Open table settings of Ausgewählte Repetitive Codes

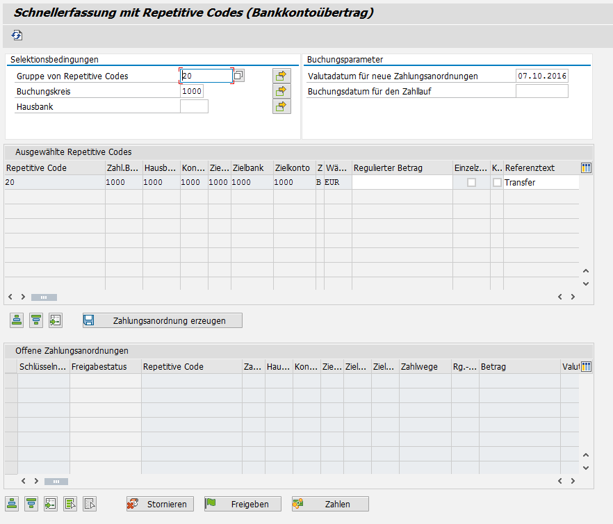click(x=586, y=167)
